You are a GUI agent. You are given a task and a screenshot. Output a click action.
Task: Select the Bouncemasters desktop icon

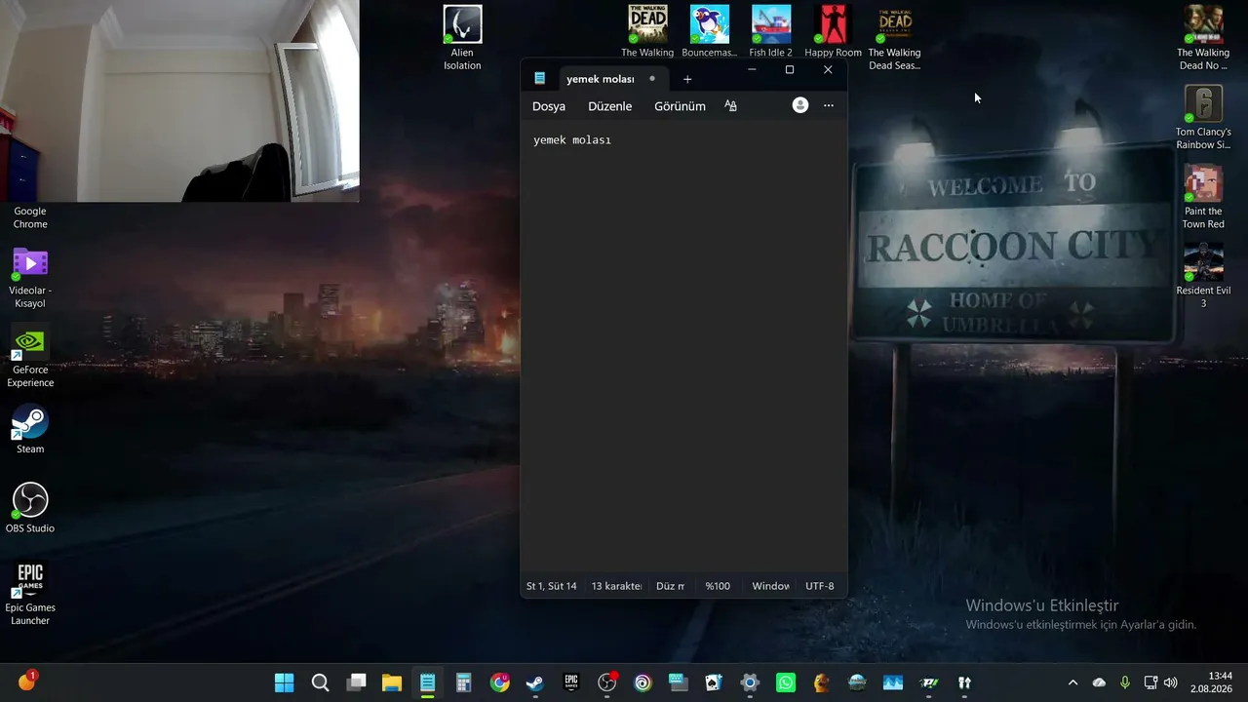(x=710, y=32)
